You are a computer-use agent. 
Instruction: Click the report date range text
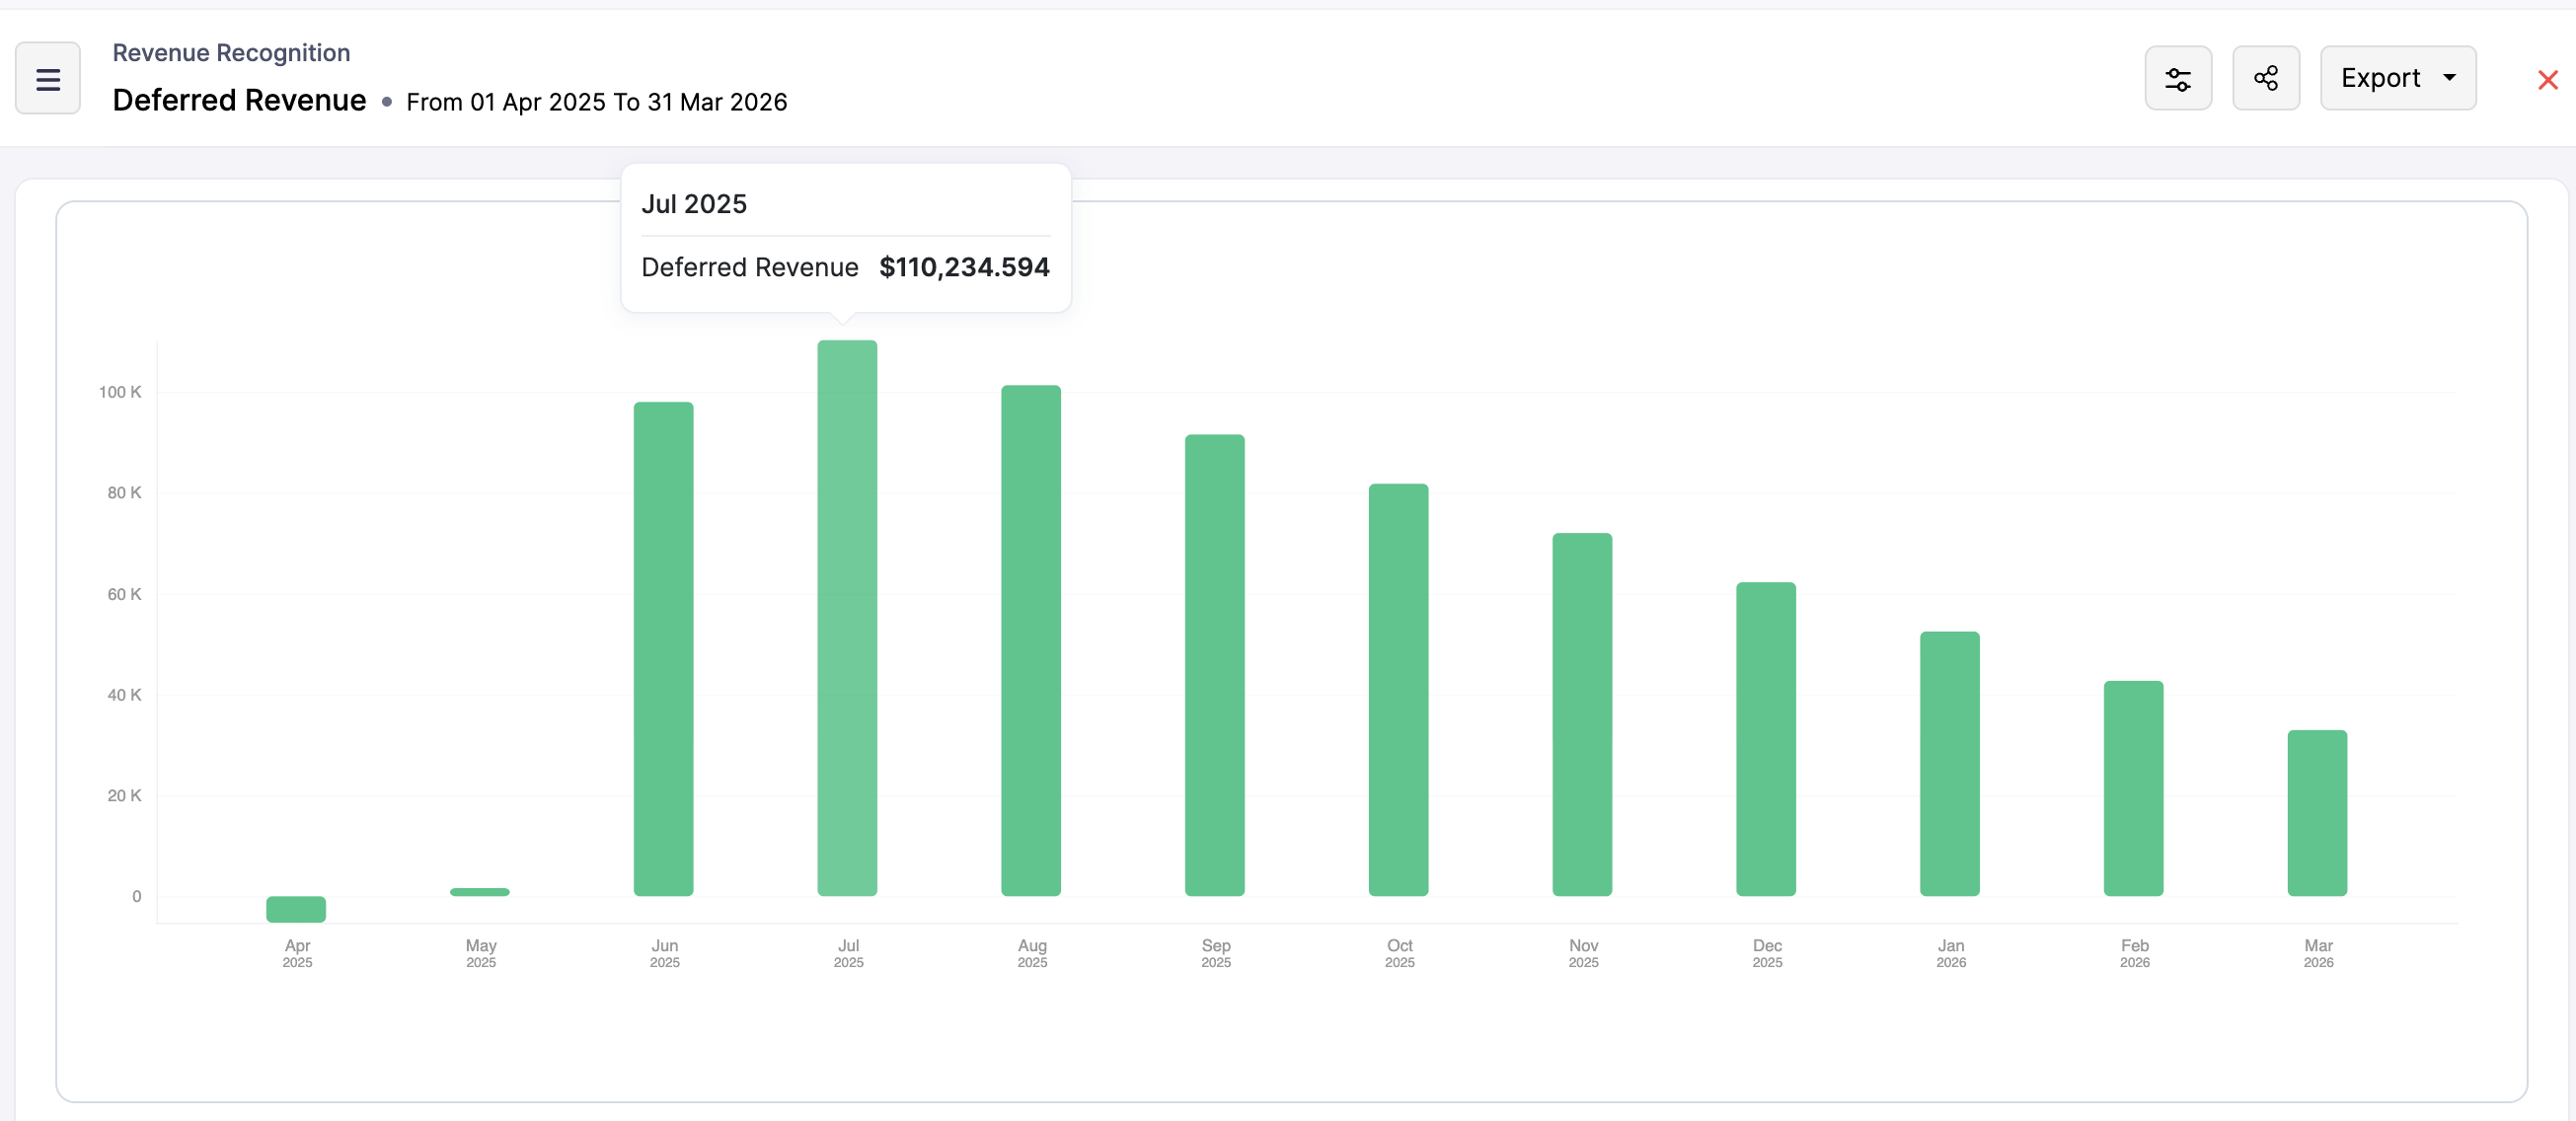pos(596,102)
